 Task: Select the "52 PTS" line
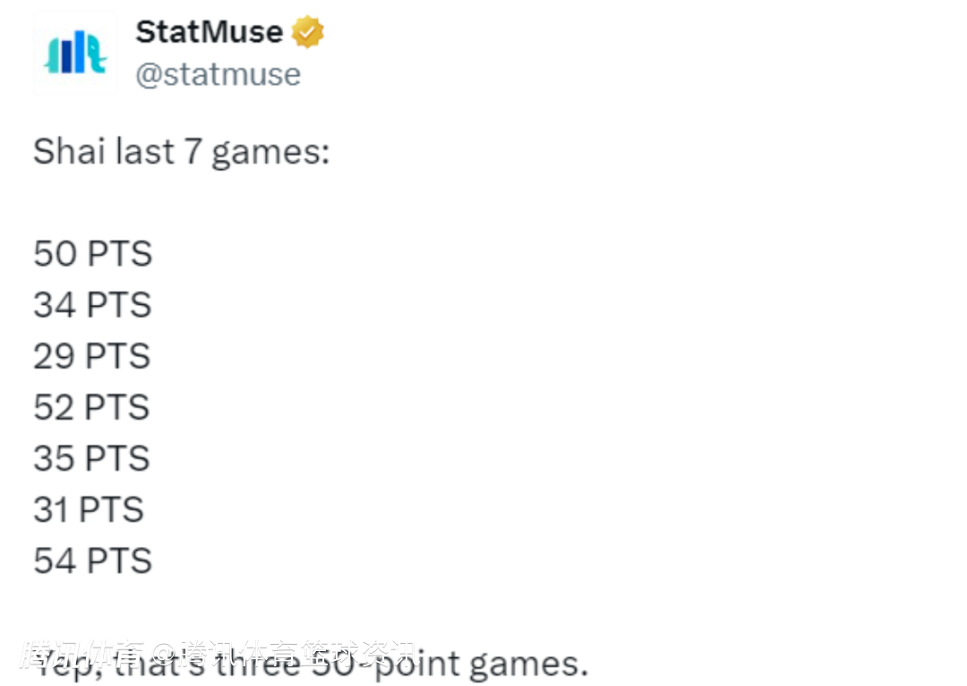pyautogui.click(x=93, y=407)
